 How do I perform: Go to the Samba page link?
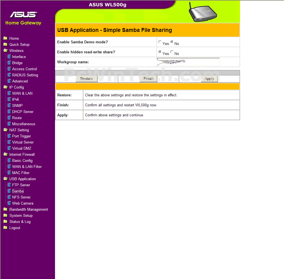click(18, 191)
